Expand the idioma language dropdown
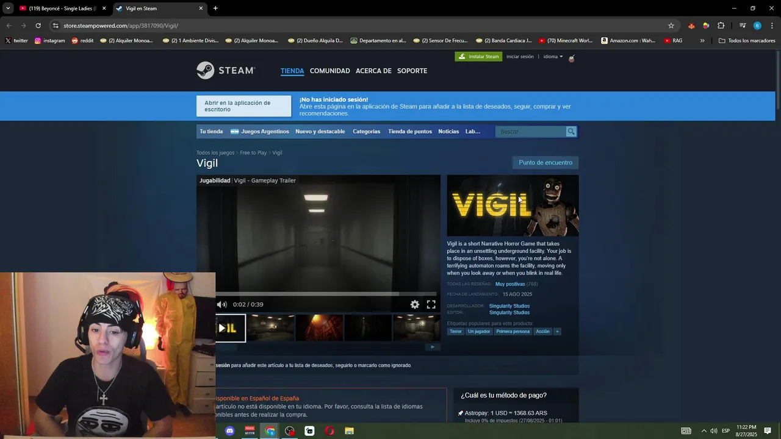The height and width of the screenshot is (439, 781). coord(553,57)
